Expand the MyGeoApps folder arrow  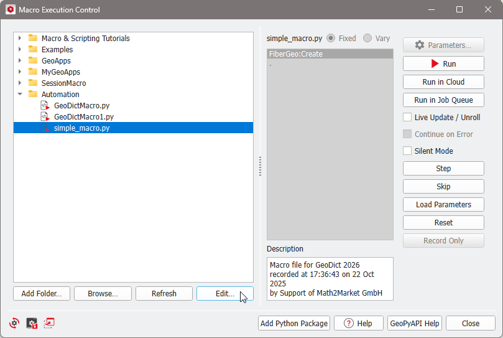tap(20, 72)
